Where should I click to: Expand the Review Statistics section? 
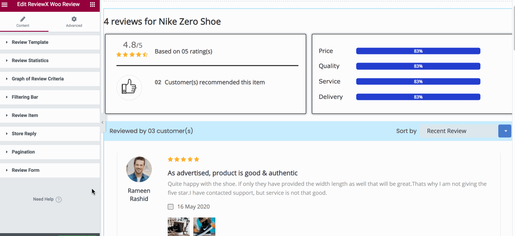click(x=30, y=61)
